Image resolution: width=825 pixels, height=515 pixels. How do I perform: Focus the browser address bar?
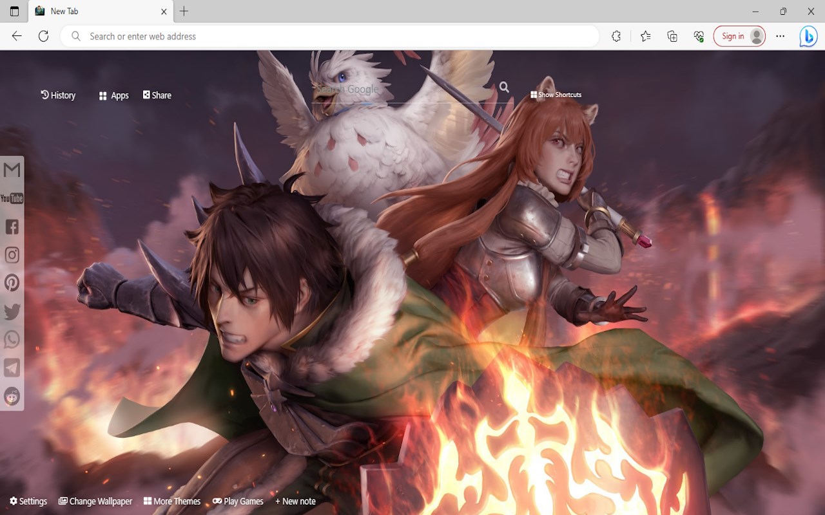coord(330,37)
